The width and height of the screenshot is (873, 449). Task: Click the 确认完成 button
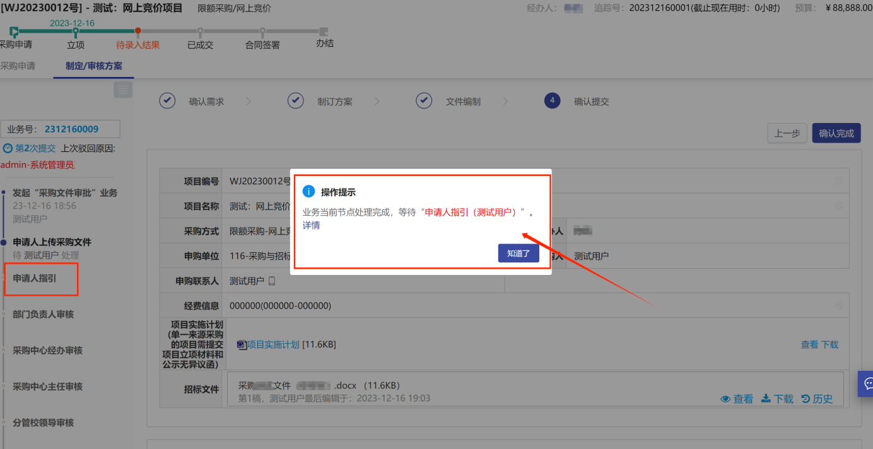[x=836, y=133]
